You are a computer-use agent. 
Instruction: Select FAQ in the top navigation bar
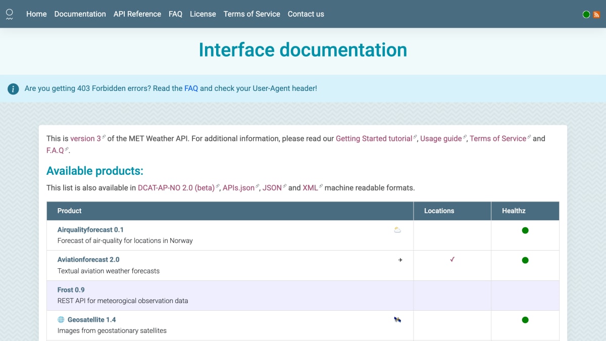coord(175,14)
